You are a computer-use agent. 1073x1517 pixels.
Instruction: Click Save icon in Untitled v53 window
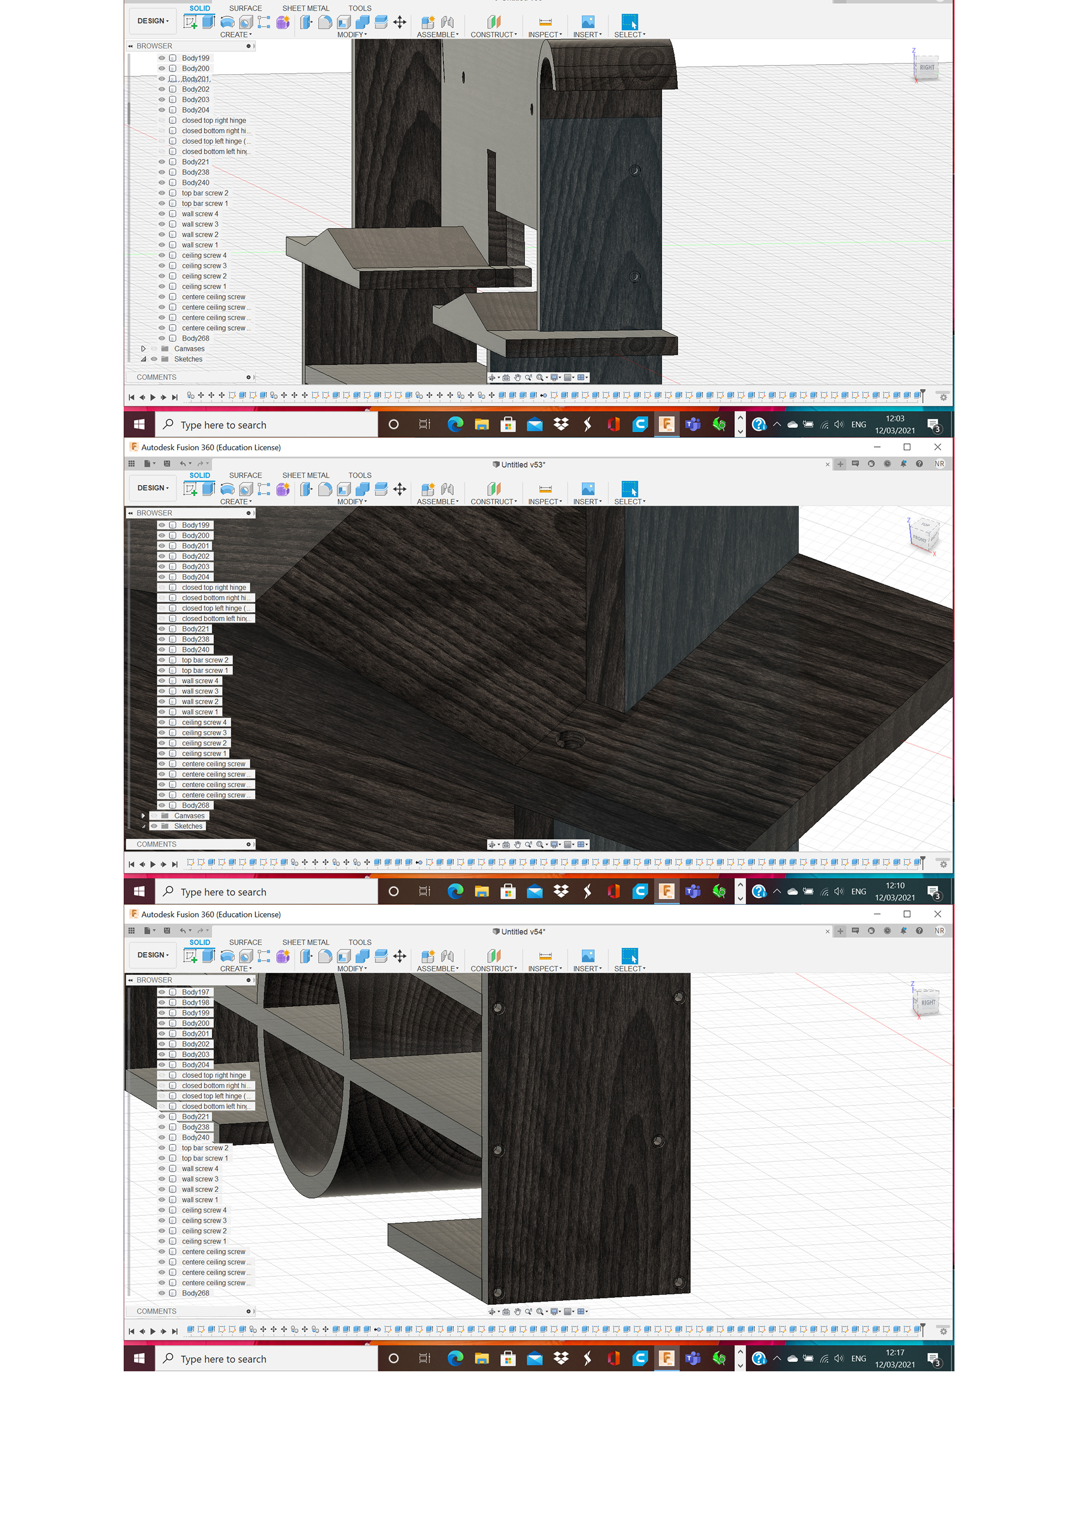[167, 464]
